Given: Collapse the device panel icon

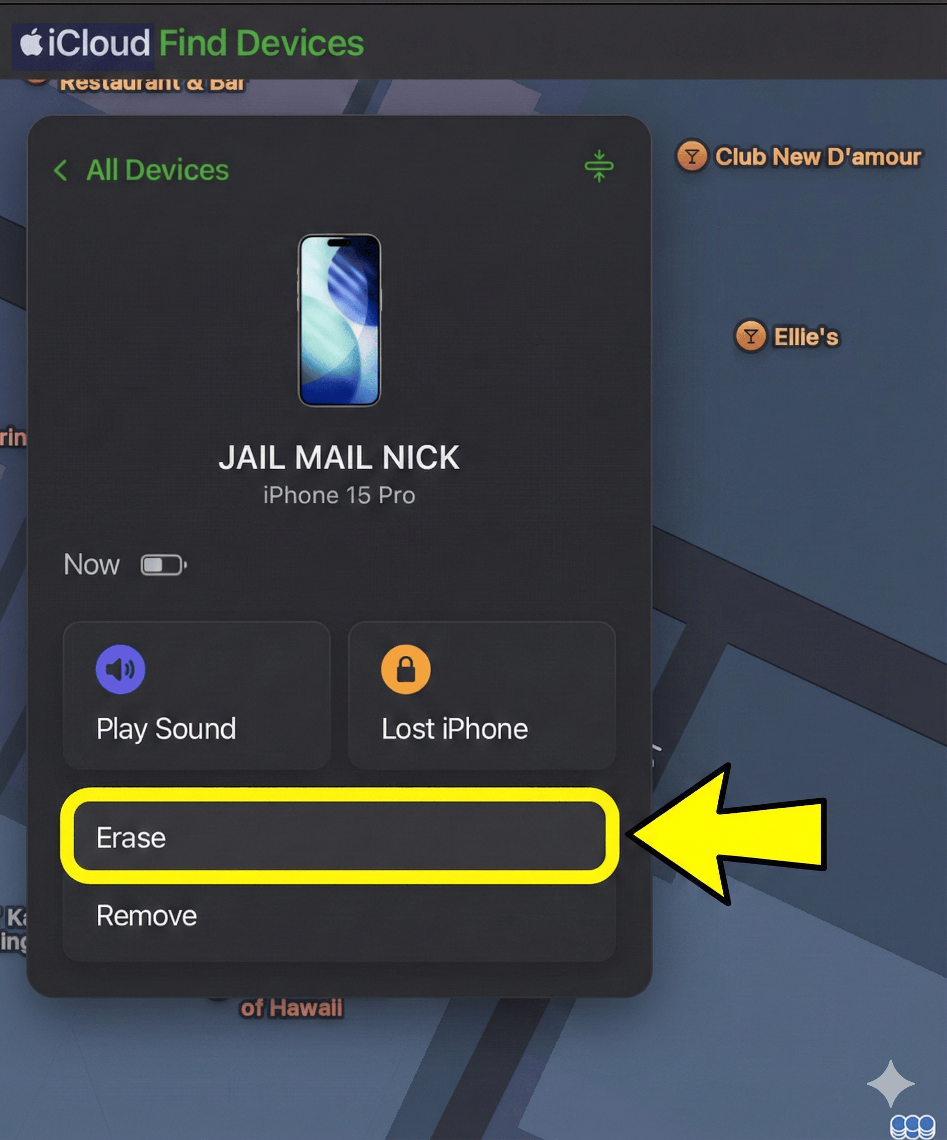Looking at the screenshot, I should pos(599,166).
